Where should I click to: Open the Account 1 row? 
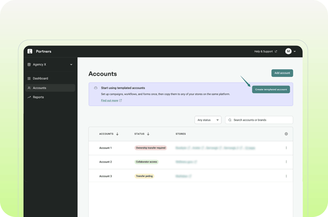tap(106, 148)
